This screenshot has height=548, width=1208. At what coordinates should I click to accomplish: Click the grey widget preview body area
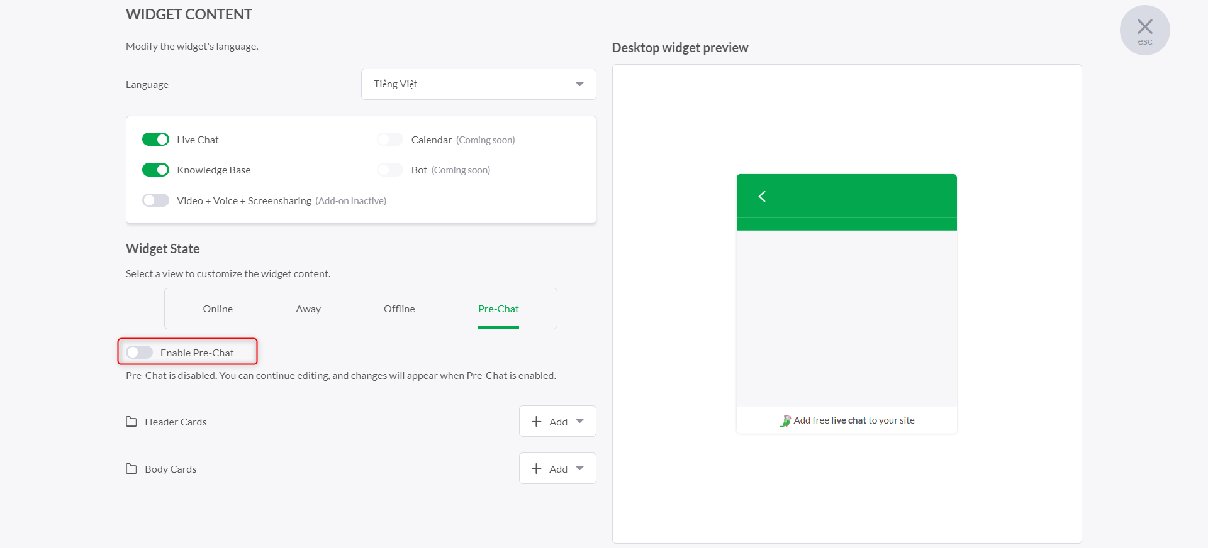pos(846,319)
